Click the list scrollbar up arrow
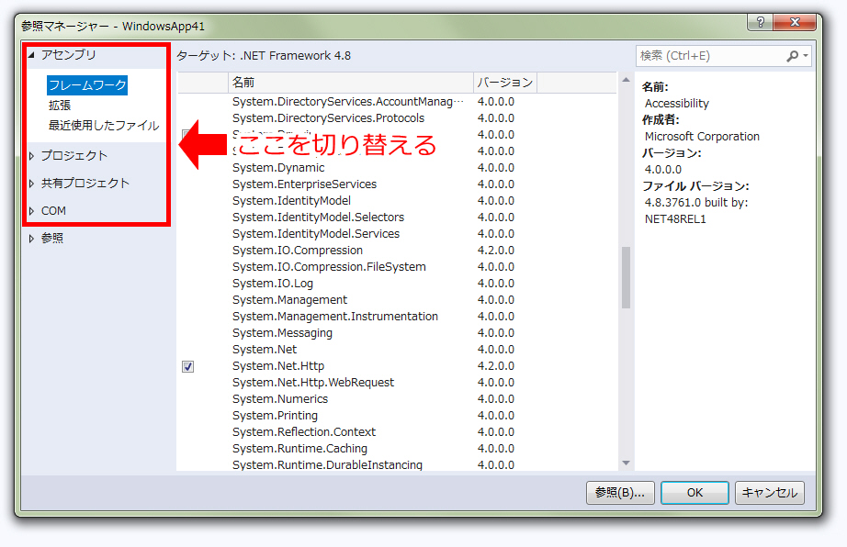 627,80
